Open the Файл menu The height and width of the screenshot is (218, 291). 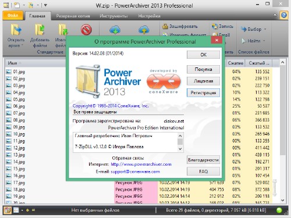coord(13,15)
